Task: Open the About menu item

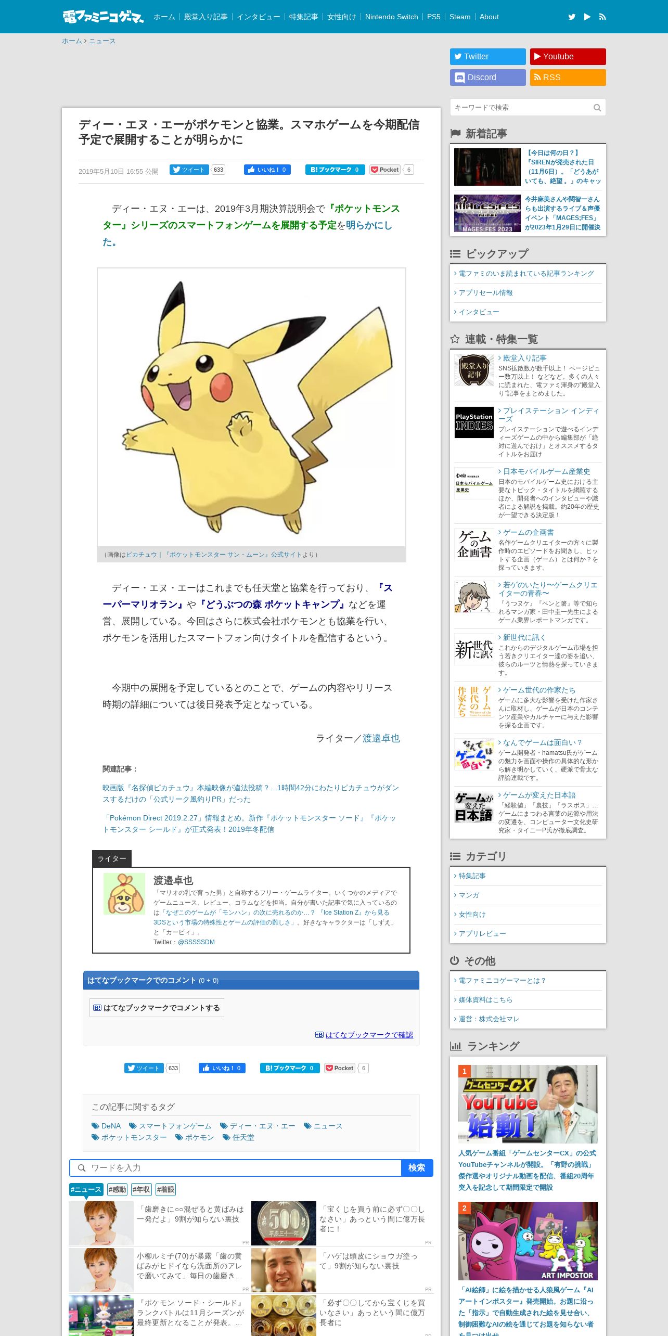Action: click(x=489, y=17)
